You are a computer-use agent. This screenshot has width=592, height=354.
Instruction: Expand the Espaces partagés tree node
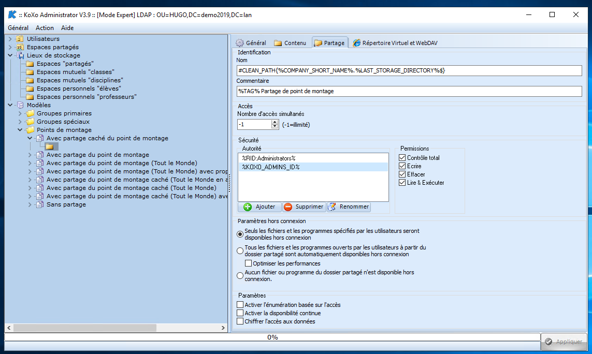10,47
